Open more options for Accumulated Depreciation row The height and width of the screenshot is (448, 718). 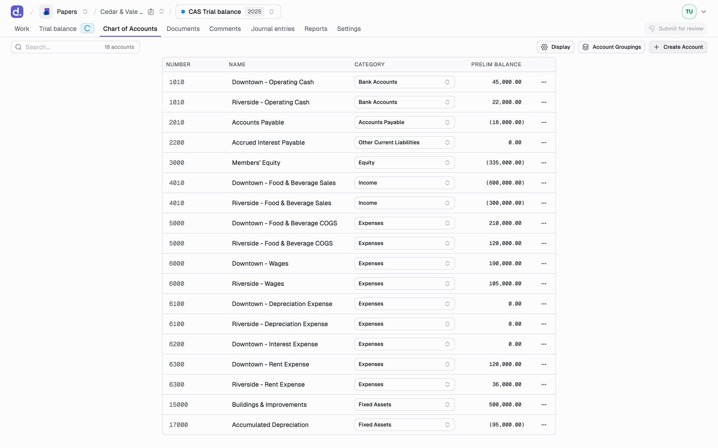(x=544, y=425)
